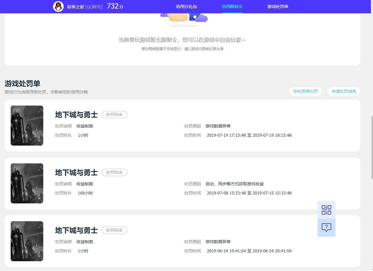The width and height of the screenshot is (373, 271).
Task: Click 处罚结束 badge on 168小时 penalty
Action: click(114, 172)
